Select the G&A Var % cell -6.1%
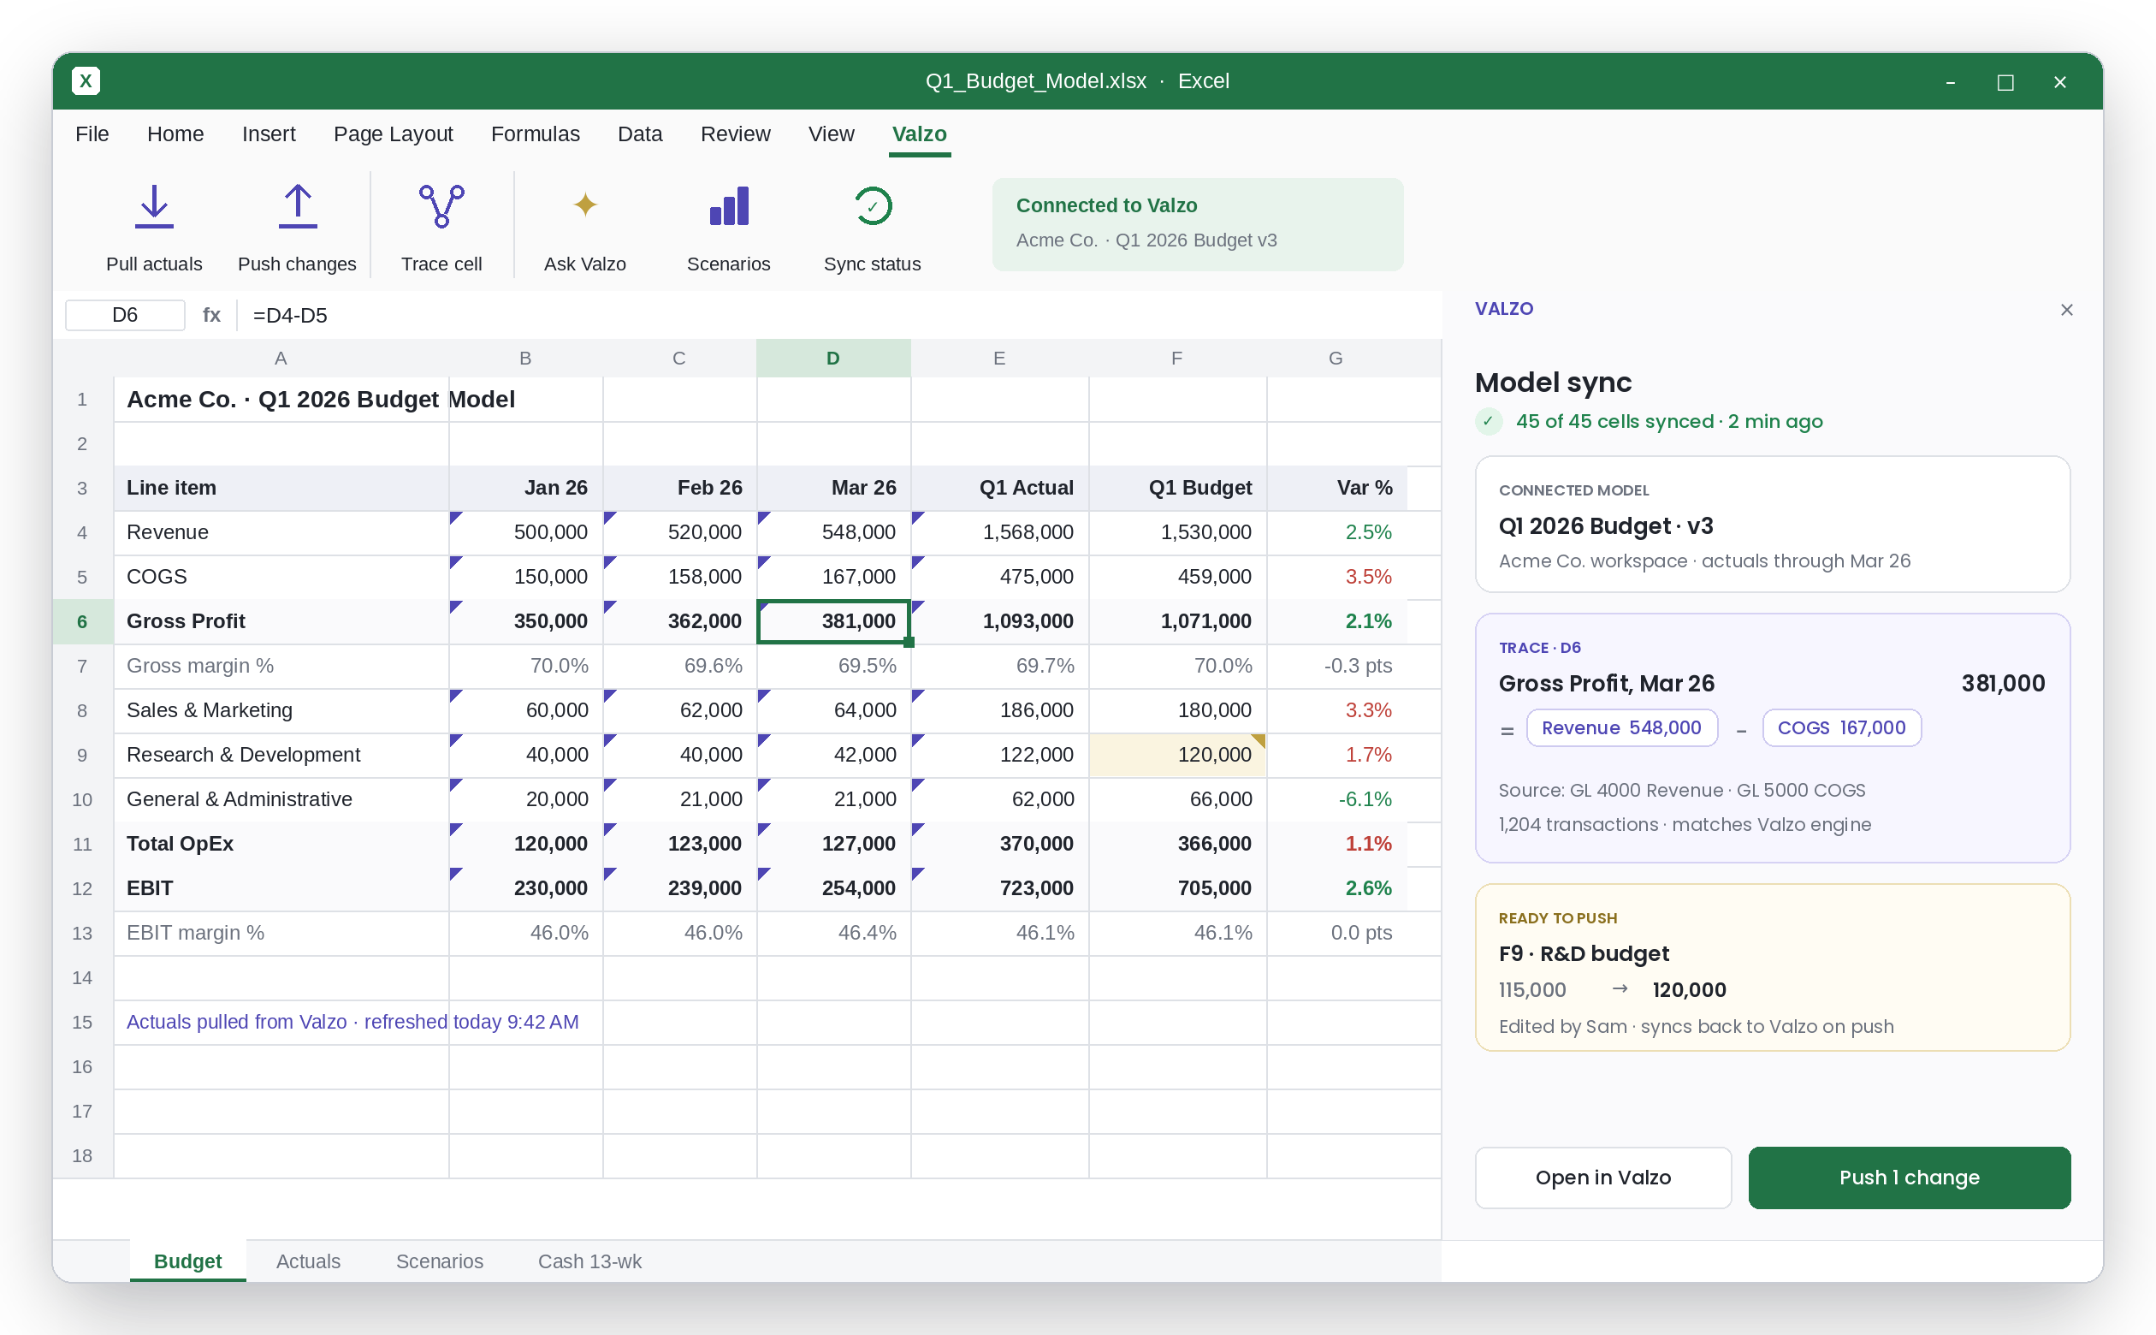The width and height of the screenshot is (2156, 1335). 1336,799
